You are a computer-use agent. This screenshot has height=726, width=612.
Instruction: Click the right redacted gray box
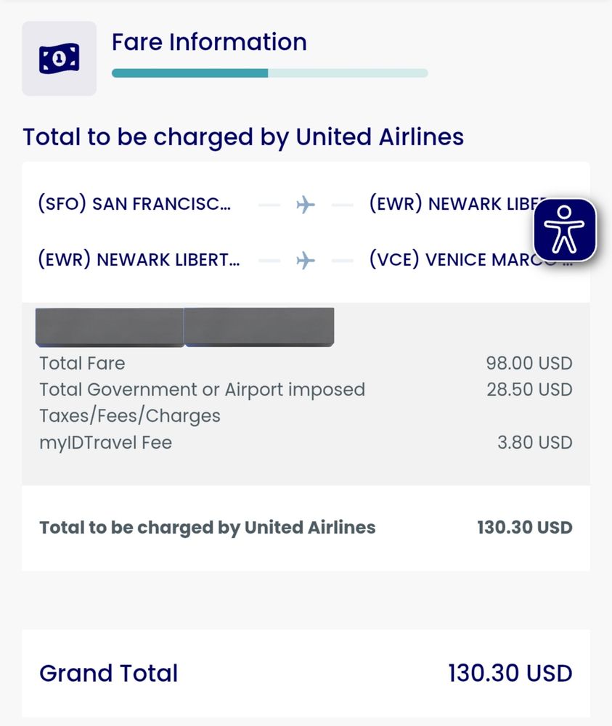259,327
